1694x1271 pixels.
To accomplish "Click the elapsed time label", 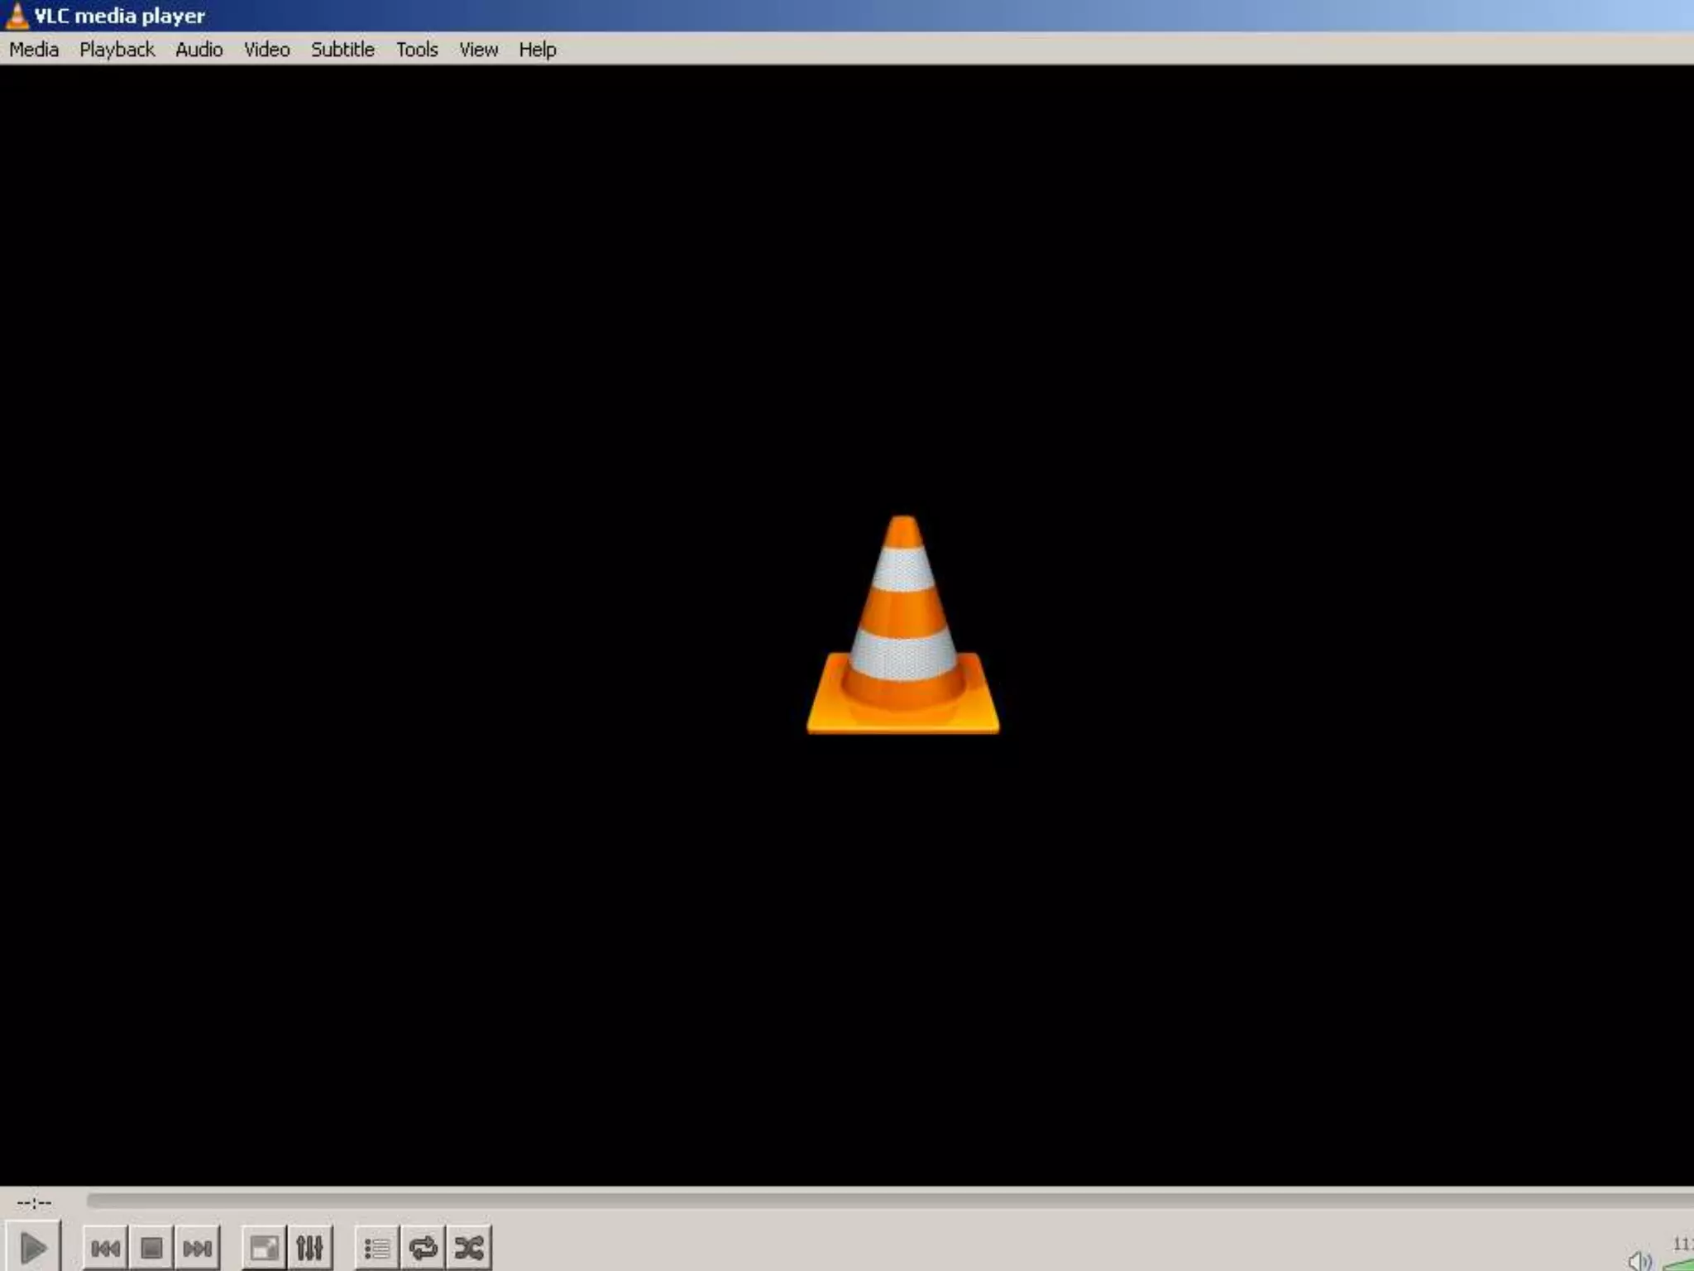I will tap(35, 1201).
